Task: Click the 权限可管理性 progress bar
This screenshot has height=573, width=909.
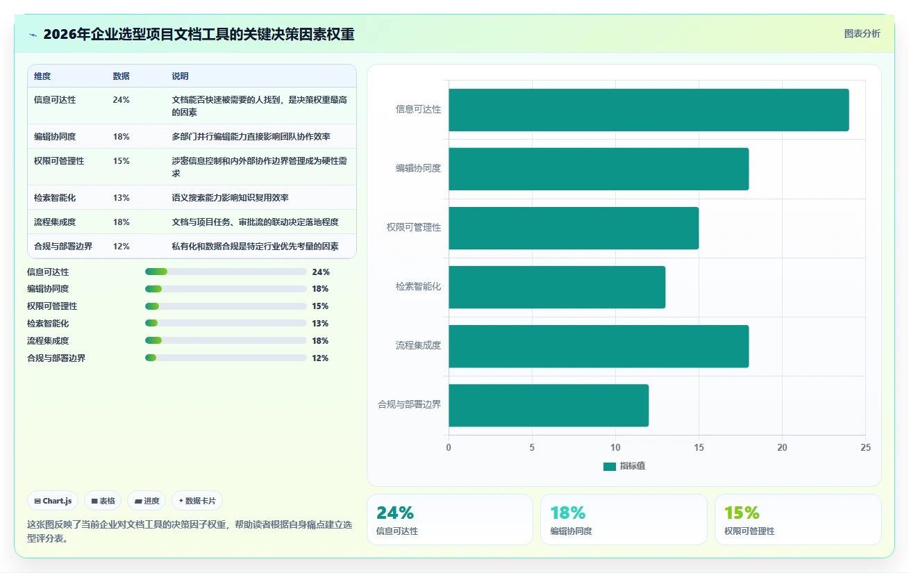Action: [226, 306]
